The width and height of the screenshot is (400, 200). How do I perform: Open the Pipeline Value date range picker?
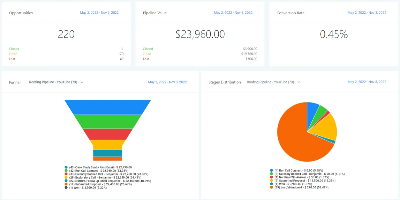click(233, 13)
